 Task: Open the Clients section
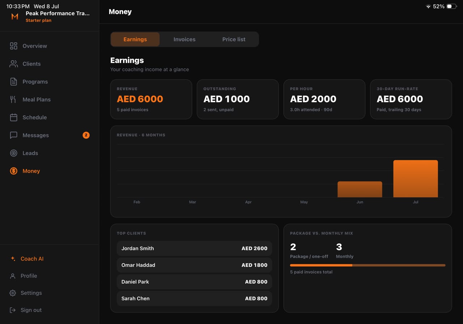tap(50, 64)
